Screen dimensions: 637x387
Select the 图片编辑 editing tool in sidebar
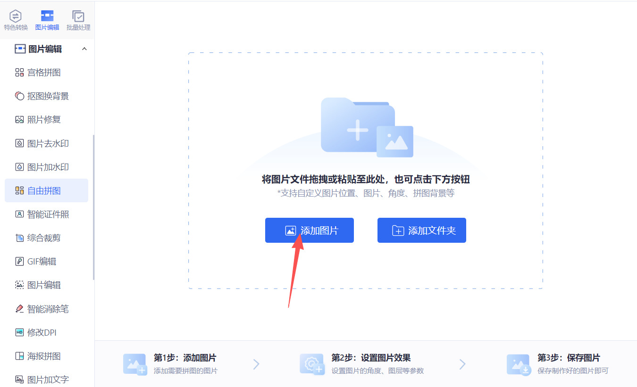45,285
